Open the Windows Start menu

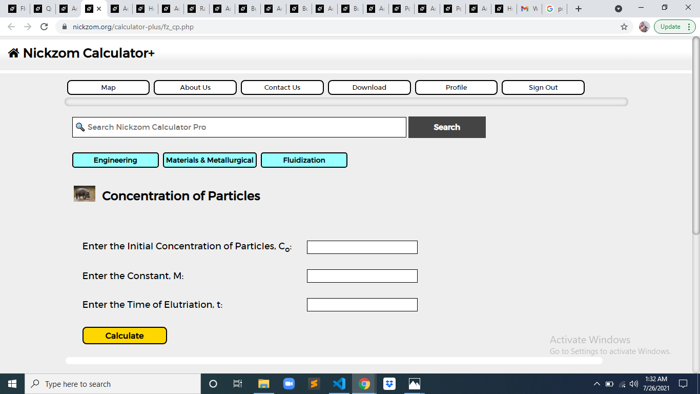tap(12, 384)
